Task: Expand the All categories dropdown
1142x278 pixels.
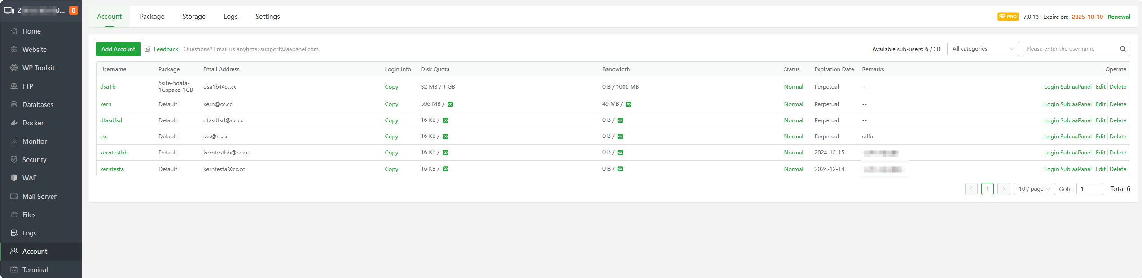Action: [x=983, y=49]
